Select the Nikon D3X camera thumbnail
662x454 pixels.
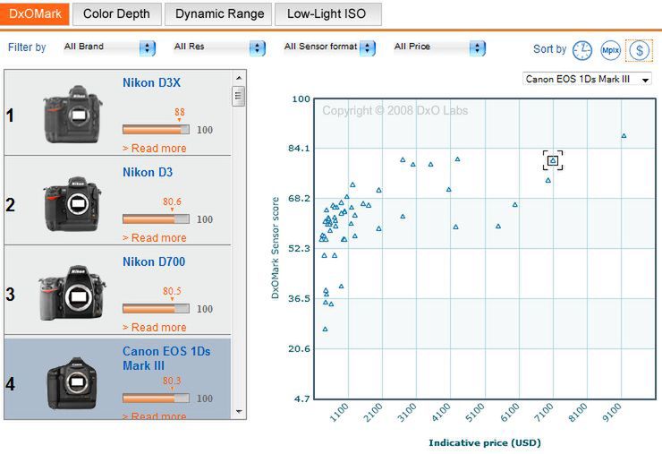coord(72,114)
